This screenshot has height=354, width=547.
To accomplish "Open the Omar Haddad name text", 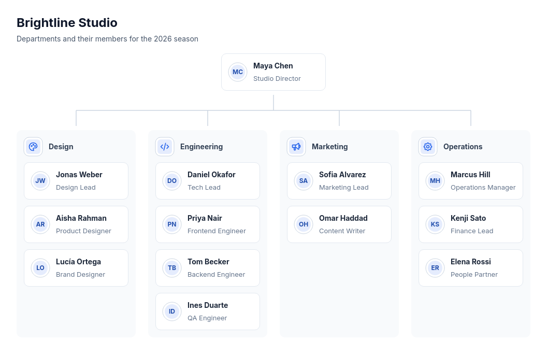I will pyautogui.click(x=343, y=218).
